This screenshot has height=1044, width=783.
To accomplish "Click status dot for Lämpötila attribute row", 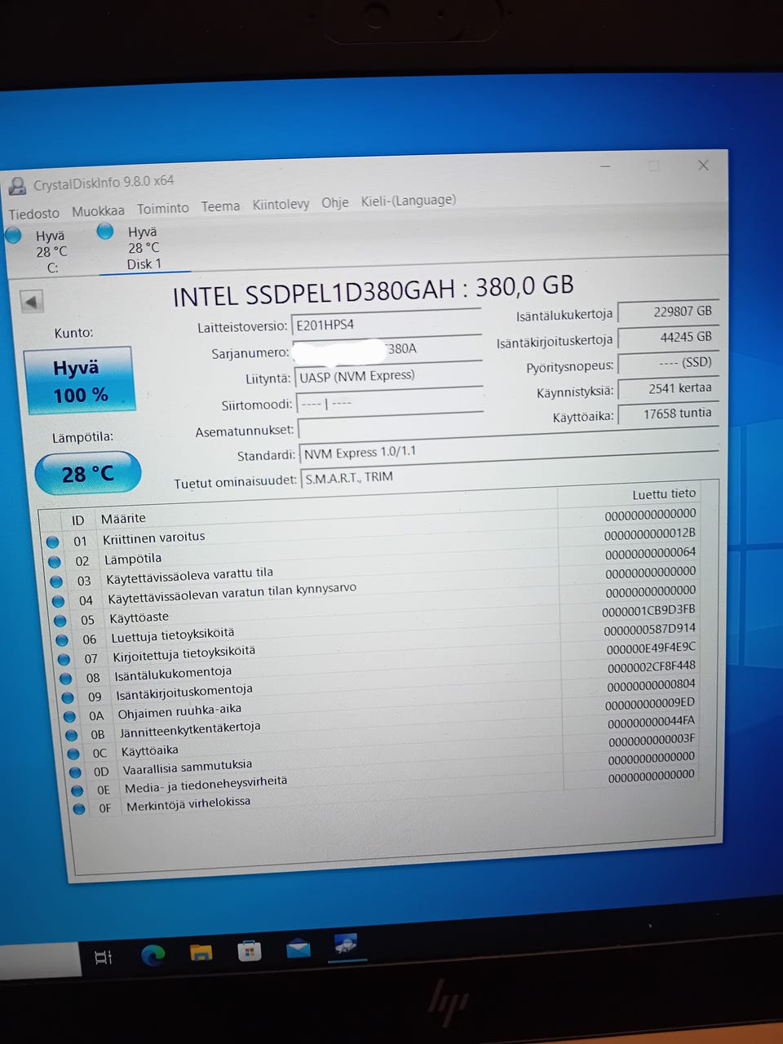I will (55, 561).
